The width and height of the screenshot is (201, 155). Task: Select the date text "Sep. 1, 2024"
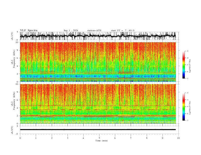click(71, 30)
